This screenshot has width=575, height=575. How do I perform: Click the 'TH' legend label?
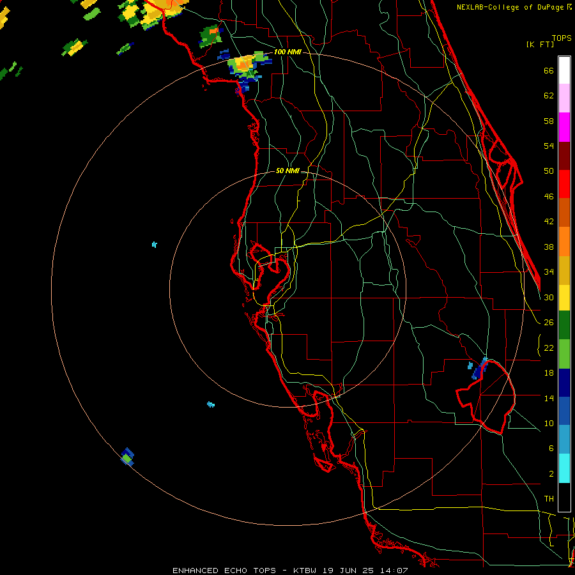point(549,499)
